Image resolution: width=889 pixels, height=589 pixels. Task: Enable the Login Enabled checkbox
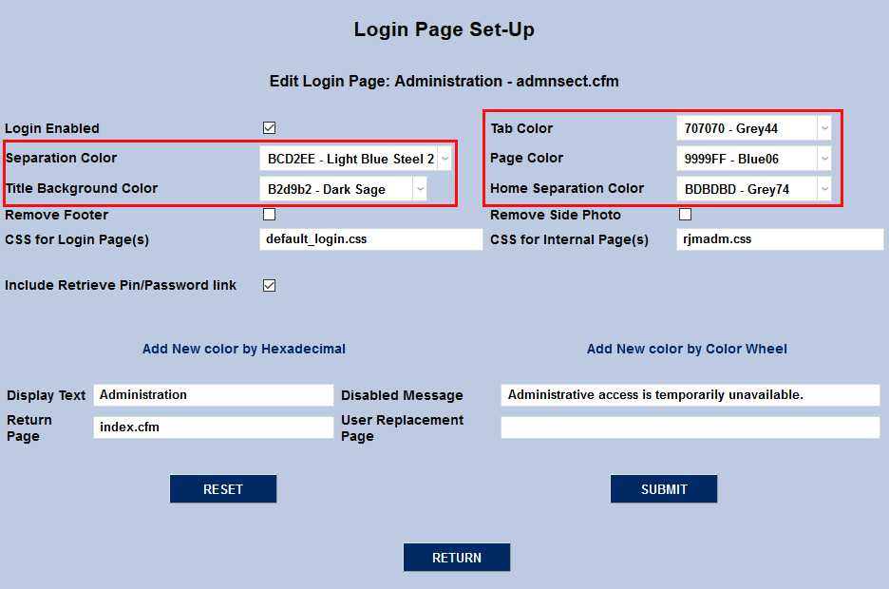269,127
